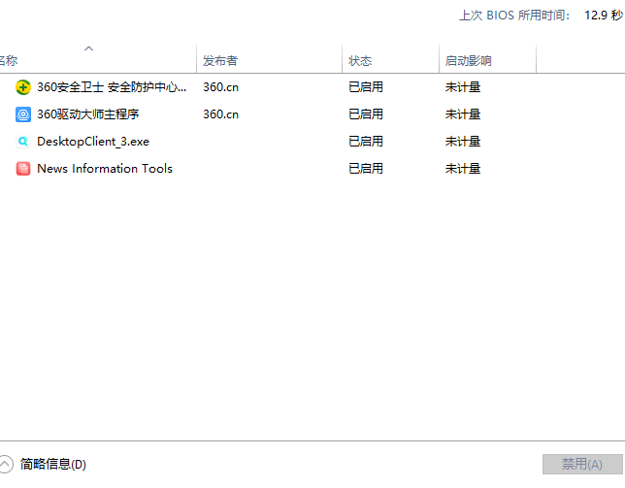
Task: Click the DesktopClient_3.exe icon
Action: 23,142
